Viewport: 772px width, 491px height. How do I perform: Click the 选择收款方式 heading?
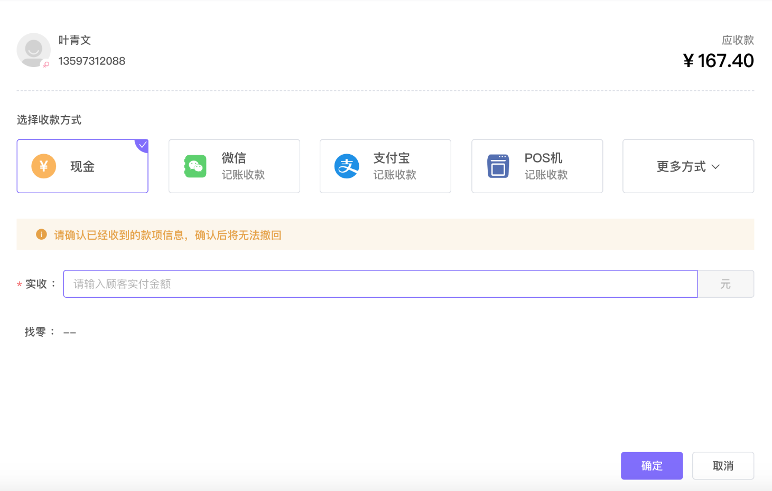[x=49, y=120]
